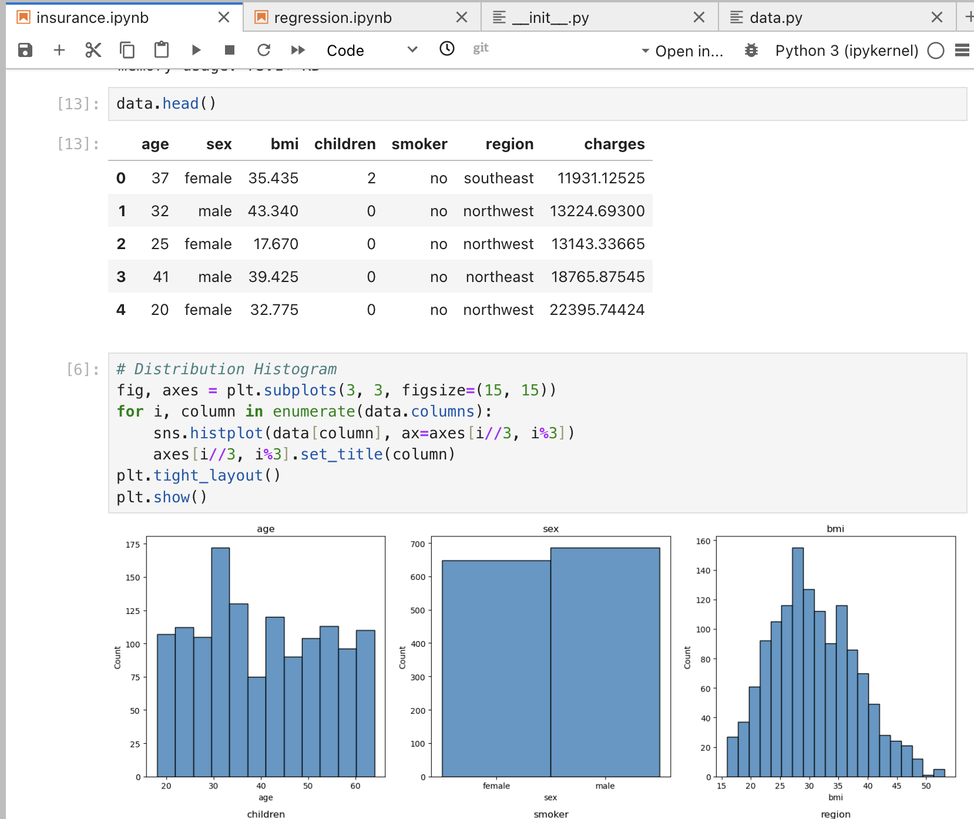Click the smoker column header
Image resolution: width=974 pixels, height=819 pixels.
coord(419,144)
